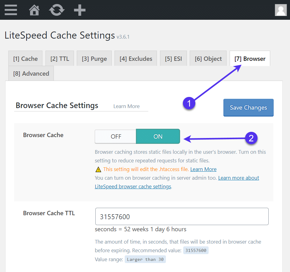Select the [8] Advanced tab
The width and height of the screenshot is (290, 272).
coord(31,73)
